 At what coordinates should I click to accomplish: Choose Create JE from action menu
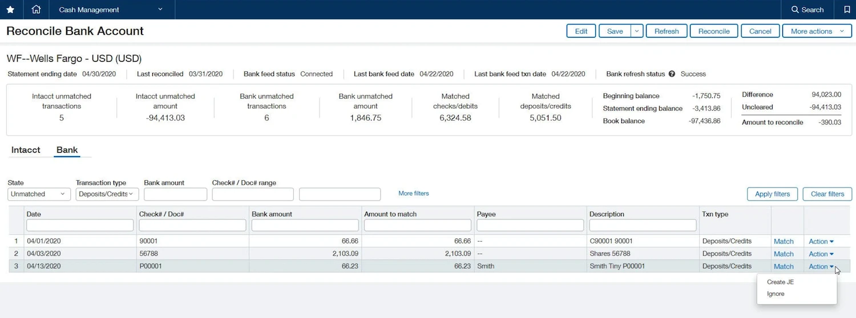(x=780, y=282)
